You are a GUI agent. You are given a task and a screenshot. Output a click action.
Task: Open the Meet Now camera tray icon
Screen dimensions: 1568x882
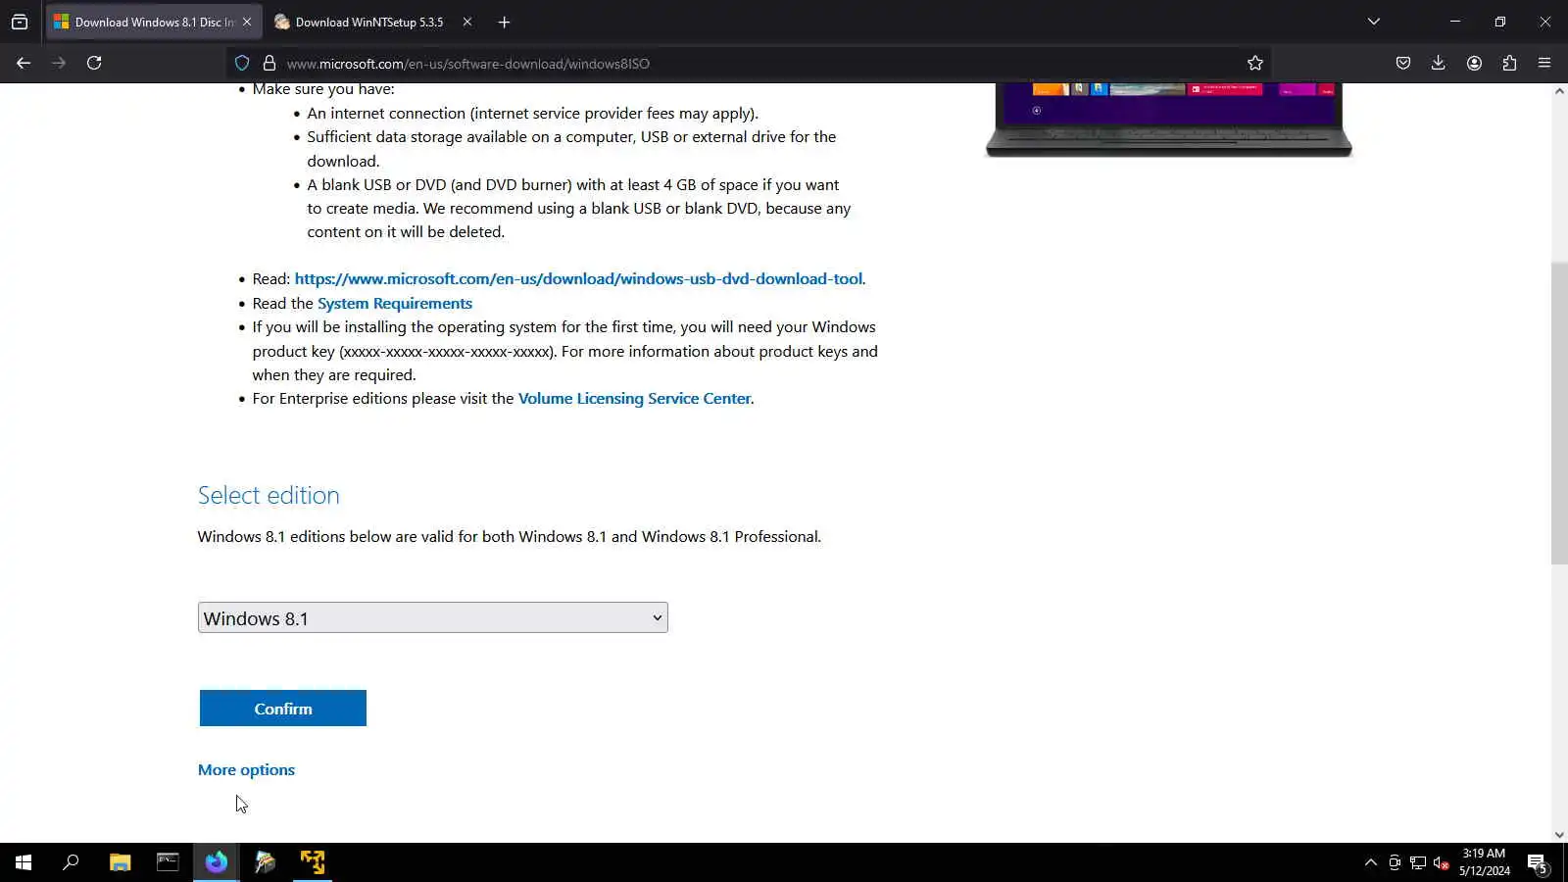(1394, 862)
